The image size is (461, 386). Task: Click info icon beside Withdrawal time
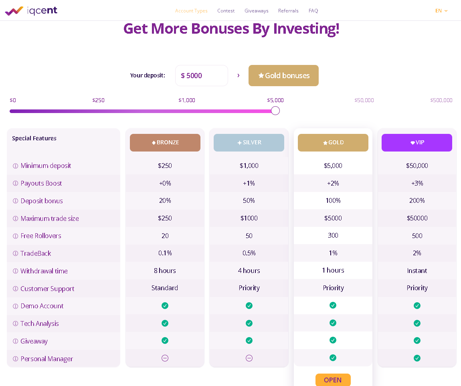[x=16, y=271]
